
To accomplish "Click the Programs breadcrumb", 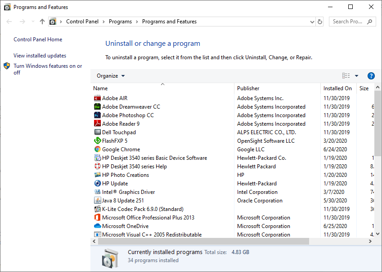I will pyautogui.click(x=120, y=22).
